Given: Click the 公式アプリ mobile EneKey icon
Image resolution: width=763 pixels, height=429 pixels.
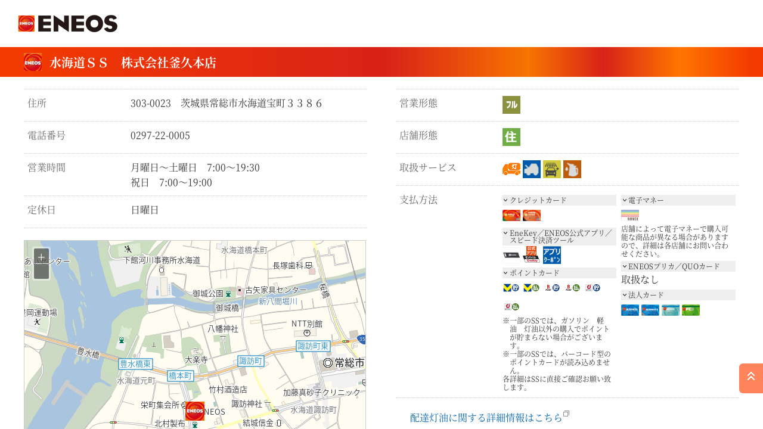Looking at the screenshot, I should click(x=532, y=255).
